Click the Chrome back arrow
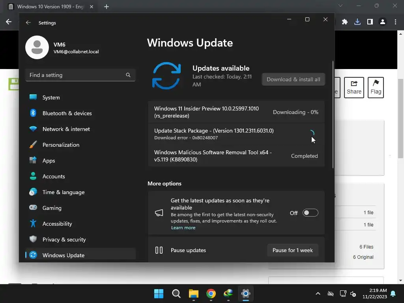Viewport: 404px width, 303px height. [9, 22]
